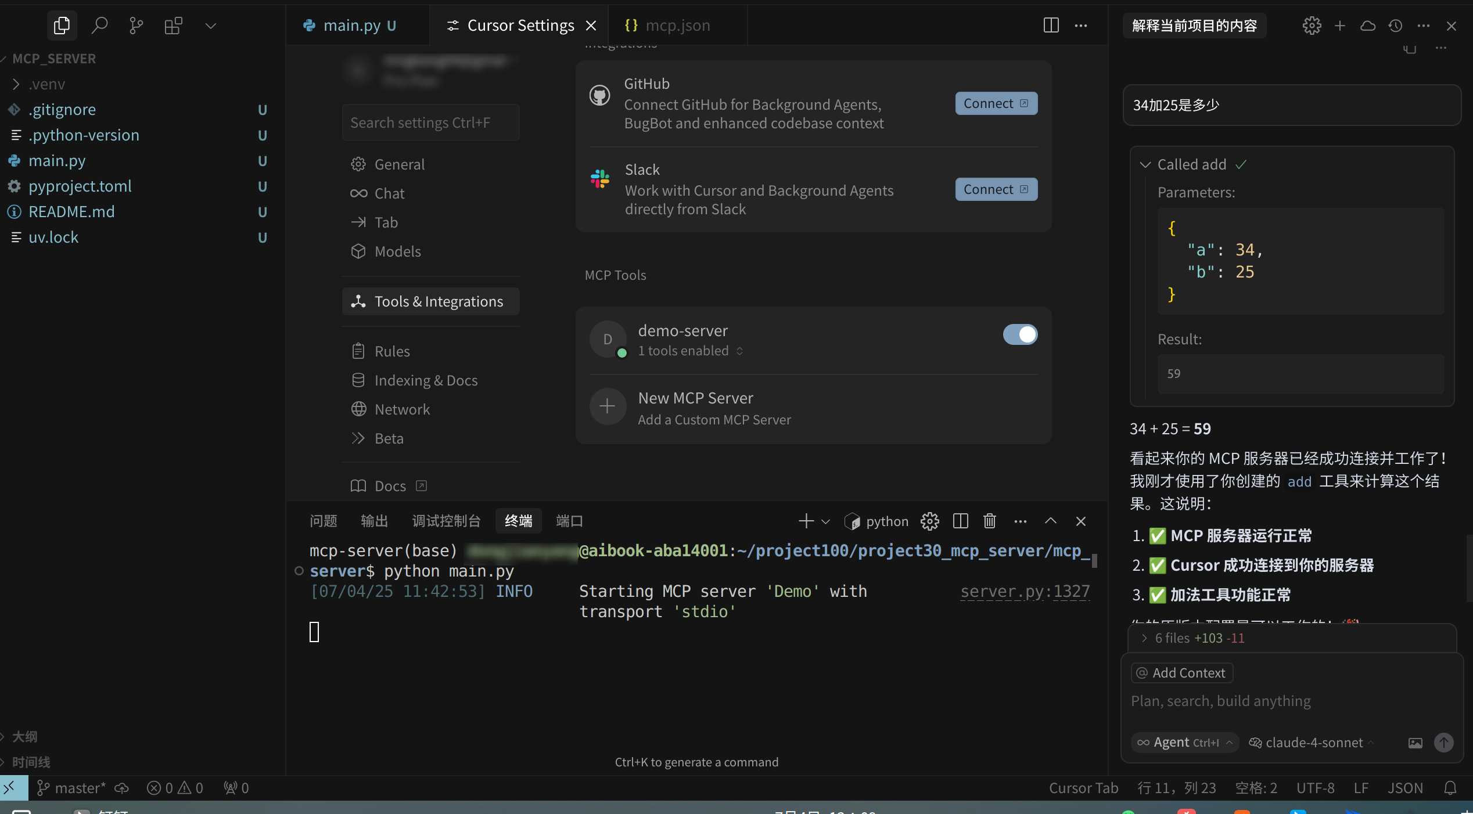Split the terminal pane
Image resolution: width=1473 pixels, height=814 pixels.
coord(961,521)
